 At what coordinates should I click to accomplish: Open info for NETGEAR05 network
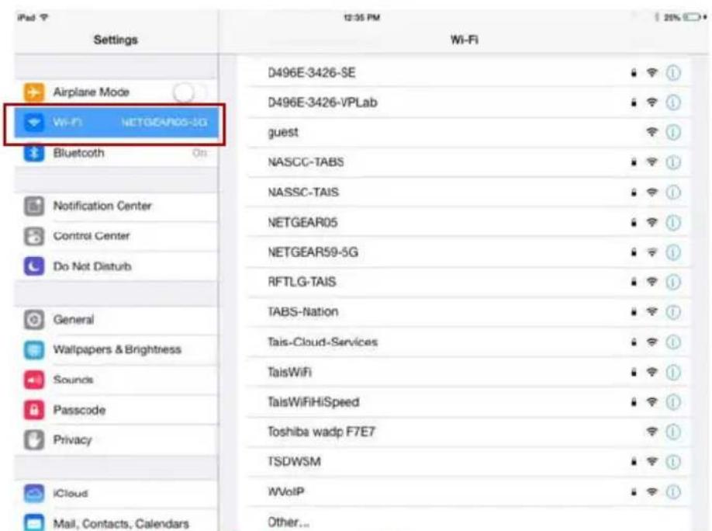(673, 223)
